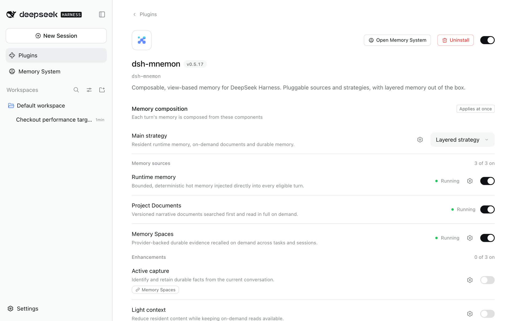Click the DeepSeek whale logo
Screen dimensions: 514x321
[11, 14]
